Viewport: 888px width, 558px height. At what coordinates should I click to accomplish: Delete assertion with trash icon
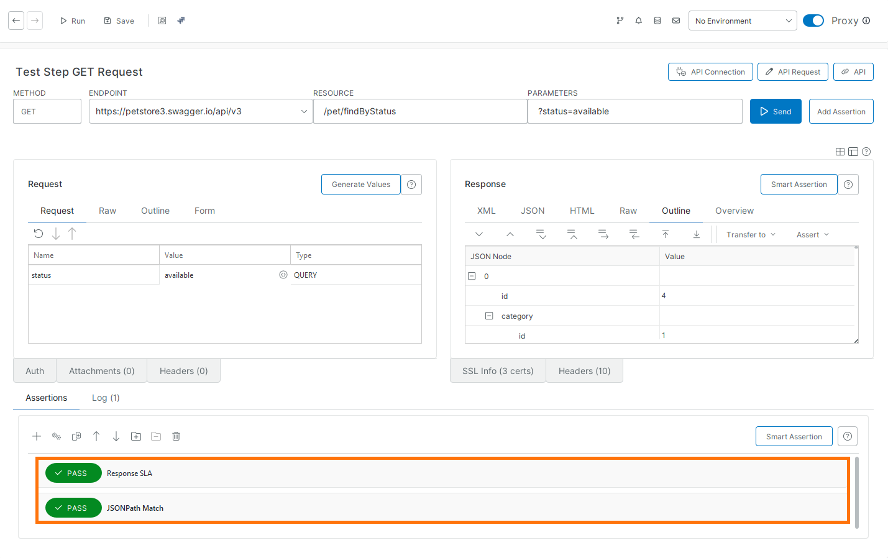pos(176,436)
